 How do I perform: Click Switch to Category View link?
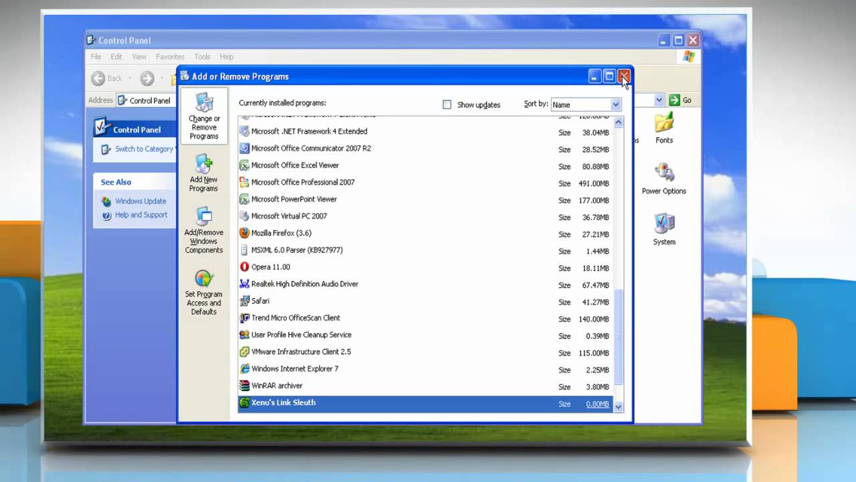pyautogui.click(x=144, y=149)
